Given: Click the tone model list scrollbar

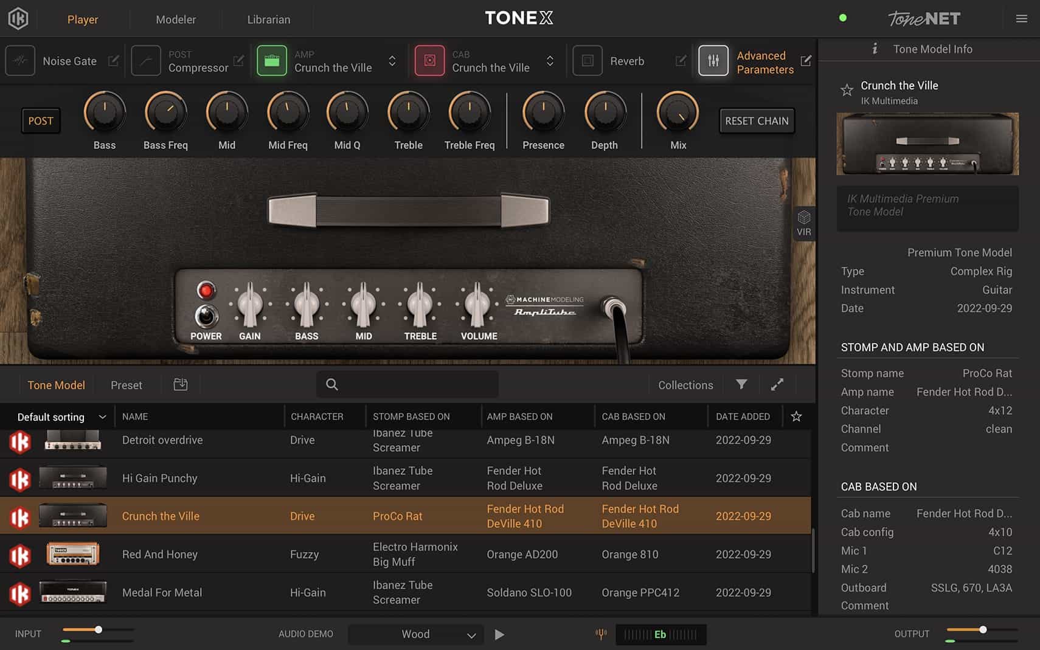Looking at the screenshot, I should [813, 551].
